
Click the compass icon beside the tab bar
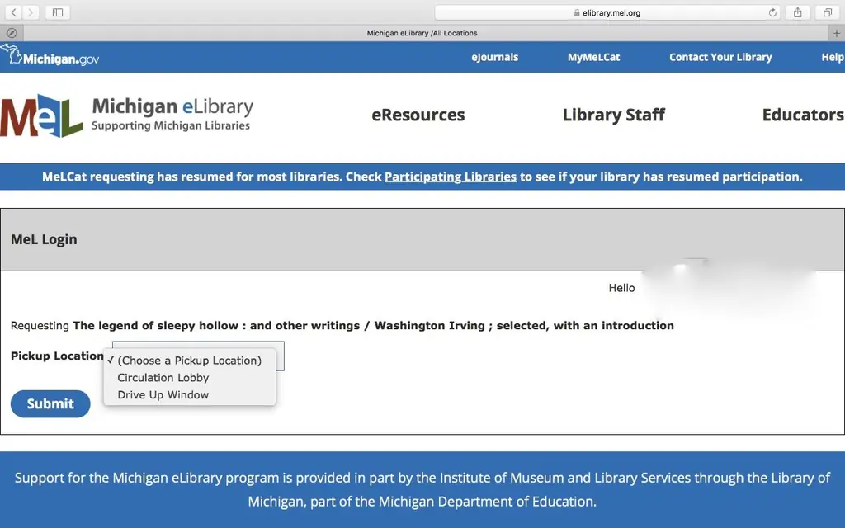(x=12, y=33)
